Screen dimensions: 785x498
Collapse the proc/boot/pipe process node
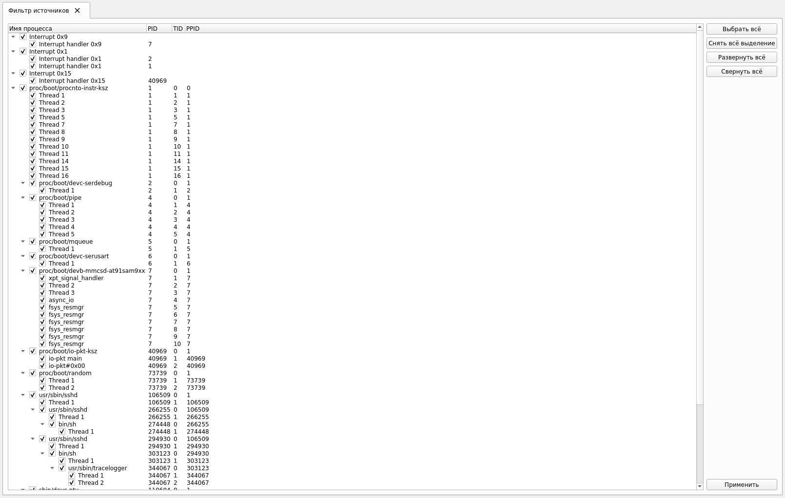23,198
